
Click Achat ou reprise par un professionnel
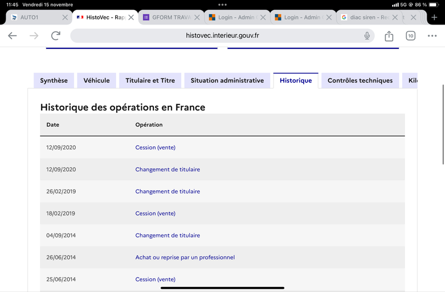pos(185,258)
